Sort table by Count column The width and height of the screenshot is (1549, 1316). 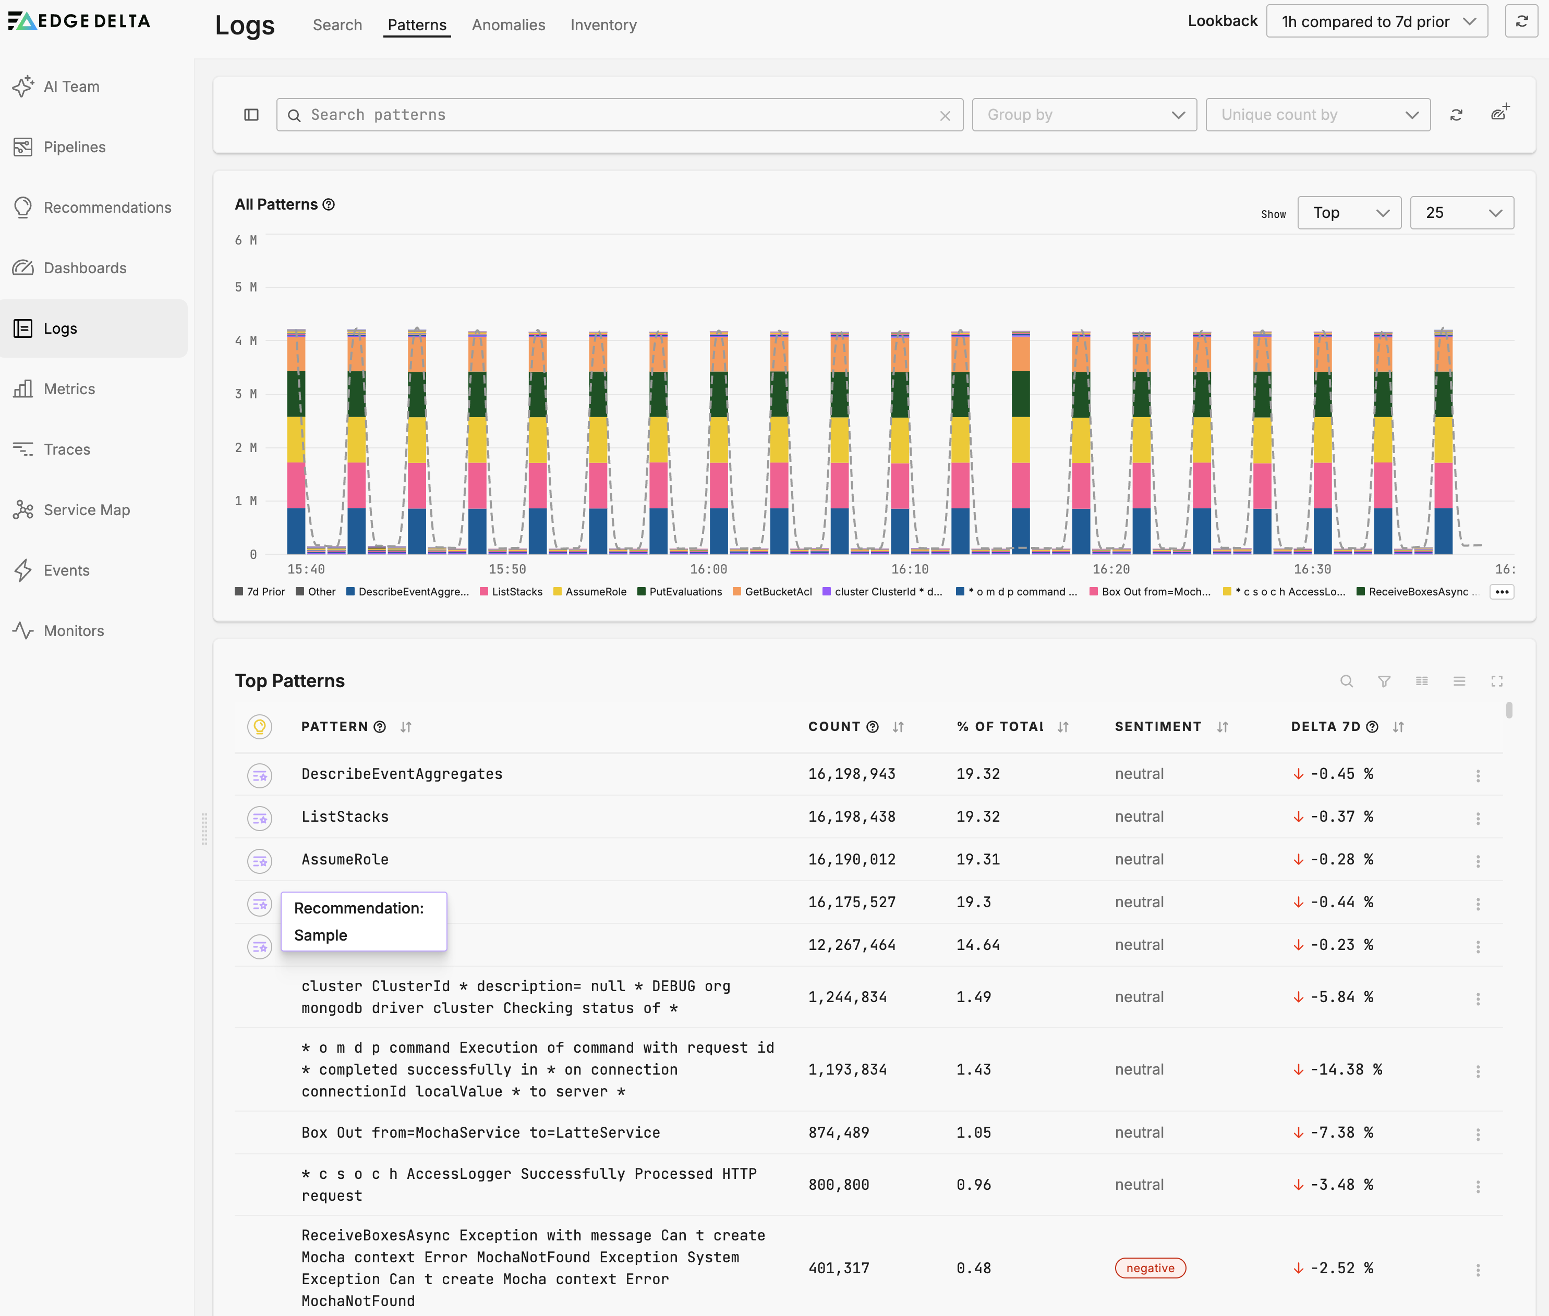pyautogui.click(x=898, y=727)
